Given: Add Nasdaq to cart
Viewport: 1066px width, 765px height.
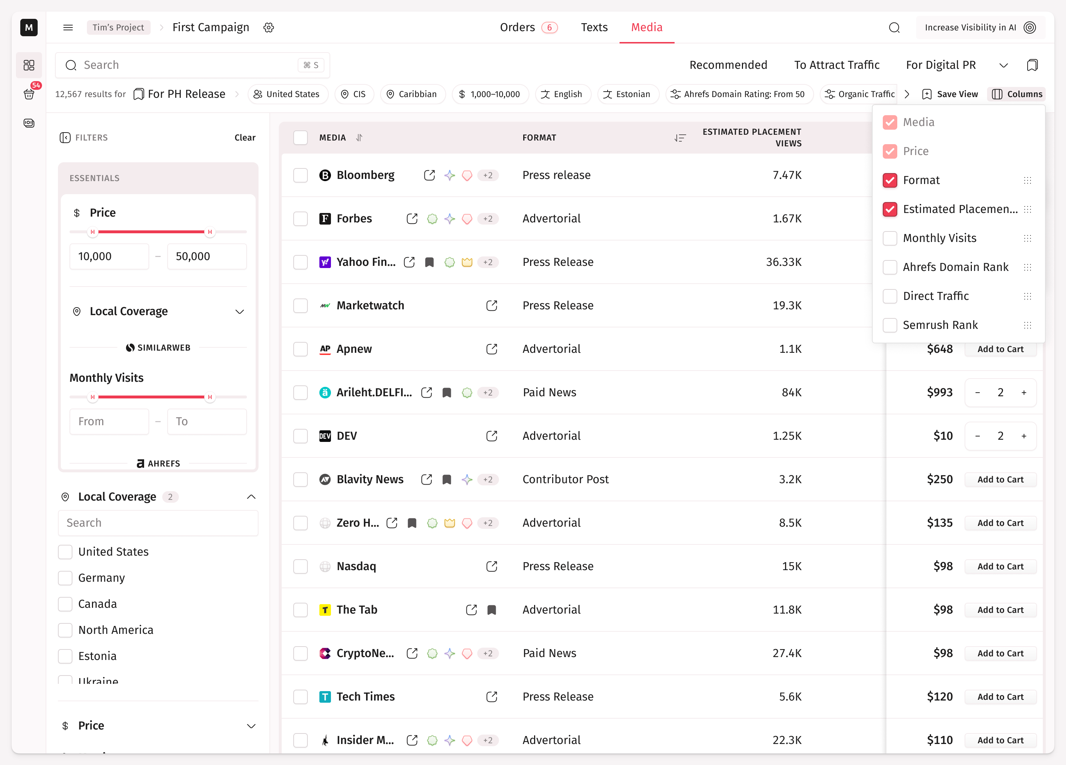Looking at the screenshot, I should 1000,566.
